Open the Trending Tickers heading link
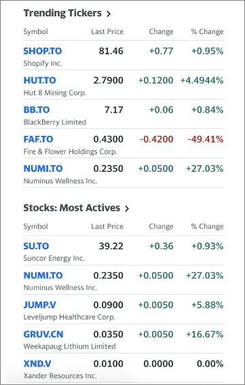The image size is (245, 385). 62,13
